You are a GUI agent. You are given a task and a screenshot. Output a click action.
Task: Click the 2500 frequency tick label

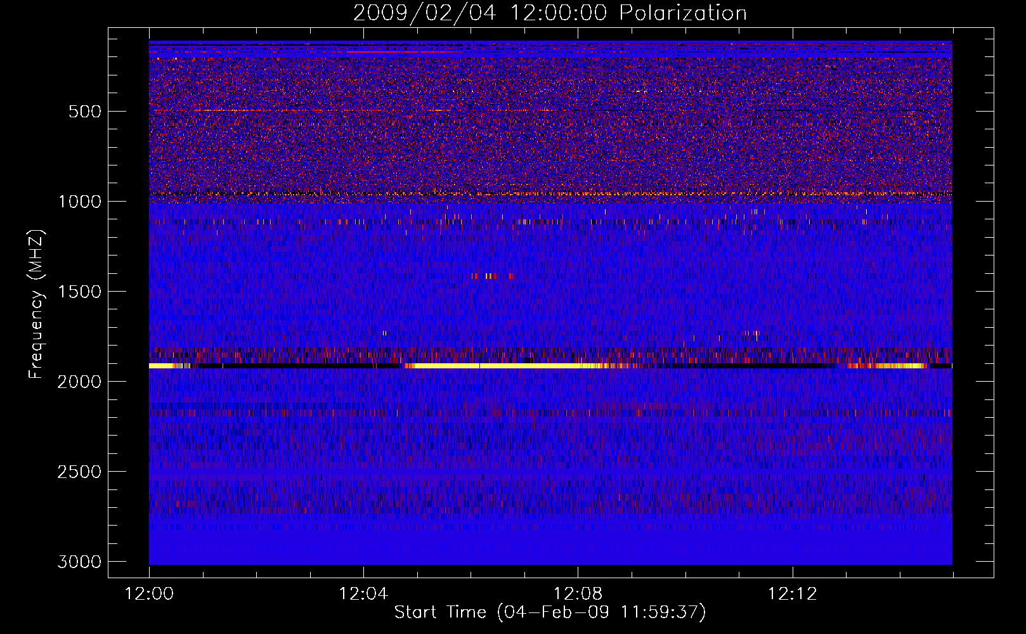[79, 472]
